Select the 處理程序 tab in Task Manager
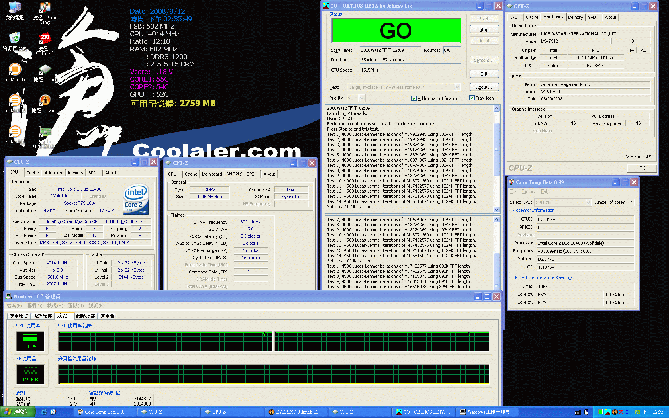 tap(43, 316)
